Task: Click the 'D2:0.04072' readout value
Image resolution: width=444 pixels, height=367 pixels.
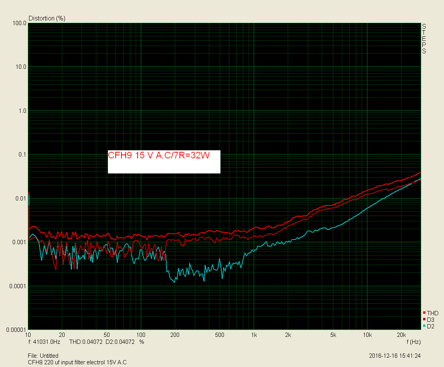Action: pos(120,342)
